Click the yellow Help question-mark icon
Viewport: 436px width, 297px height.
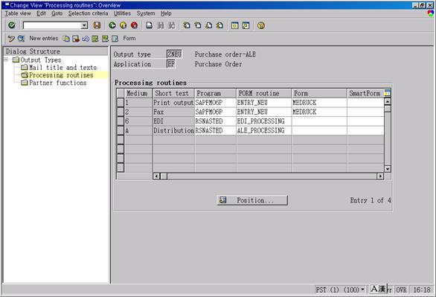tap(261, 25)
